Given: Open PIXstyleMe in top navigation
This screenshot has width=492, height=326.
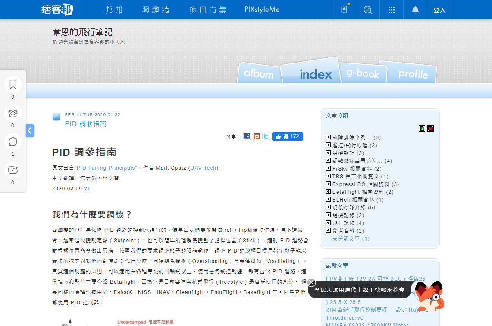Looking at the screenshot, I should [262, 10].
